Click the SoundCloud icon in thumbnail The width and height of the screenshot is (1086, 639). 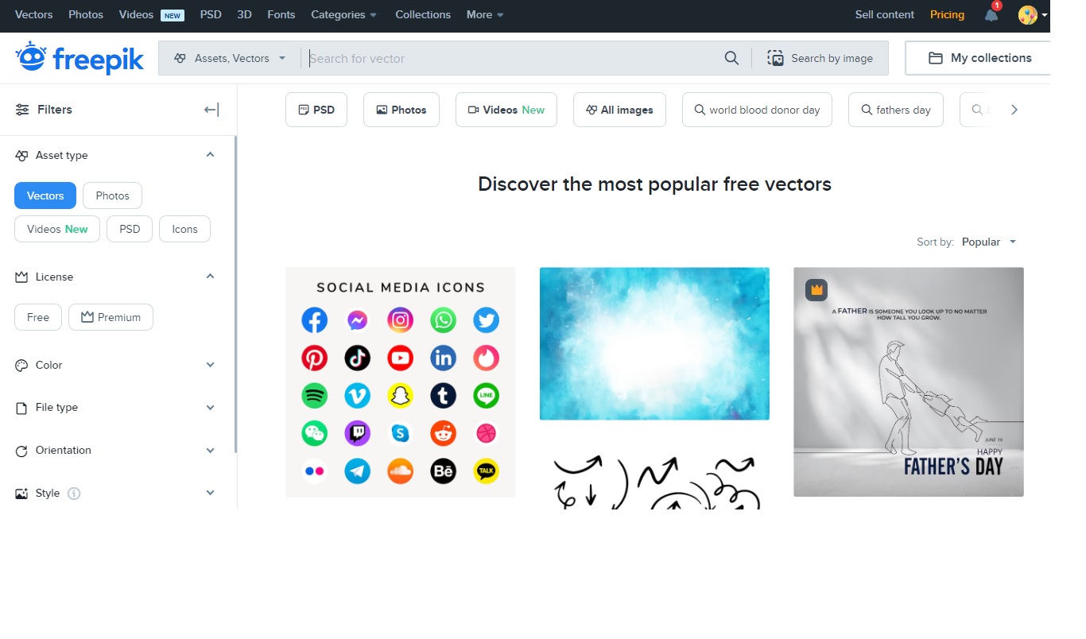click(x=401, y=471)
